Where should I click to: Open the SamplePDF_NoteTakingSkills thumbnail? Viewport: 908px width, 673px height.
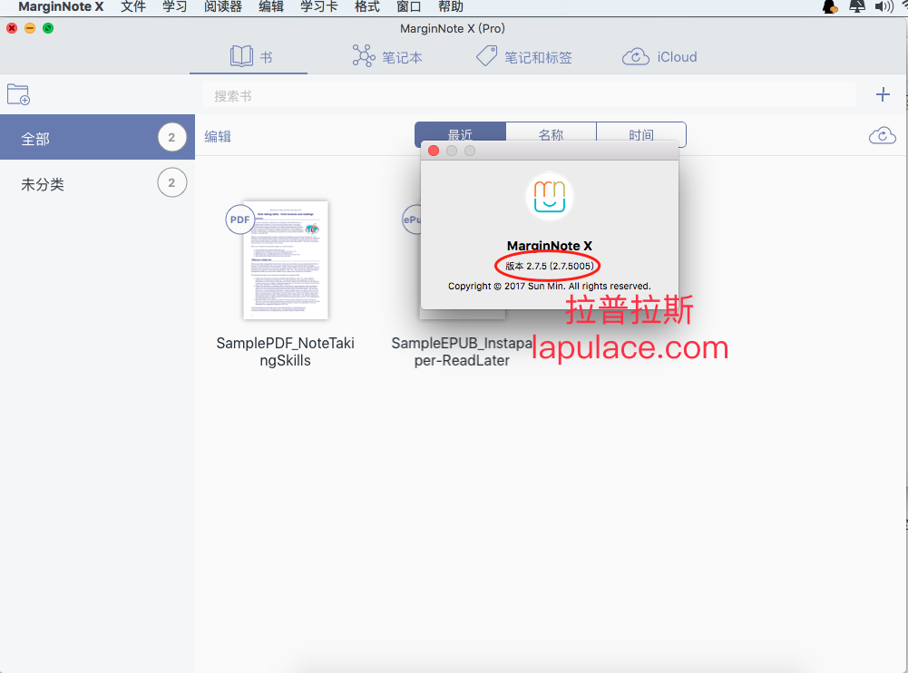[x=286, y=260]
